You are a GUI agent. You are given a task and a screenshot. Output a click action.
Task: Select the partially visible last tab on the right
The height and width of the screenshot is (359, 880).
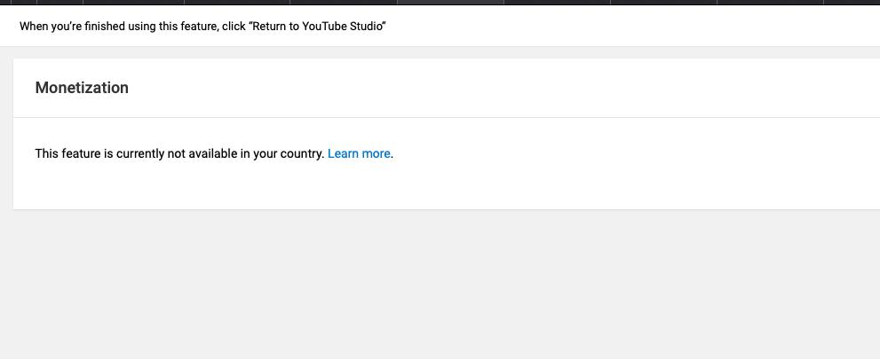click(x=852, y=3)
